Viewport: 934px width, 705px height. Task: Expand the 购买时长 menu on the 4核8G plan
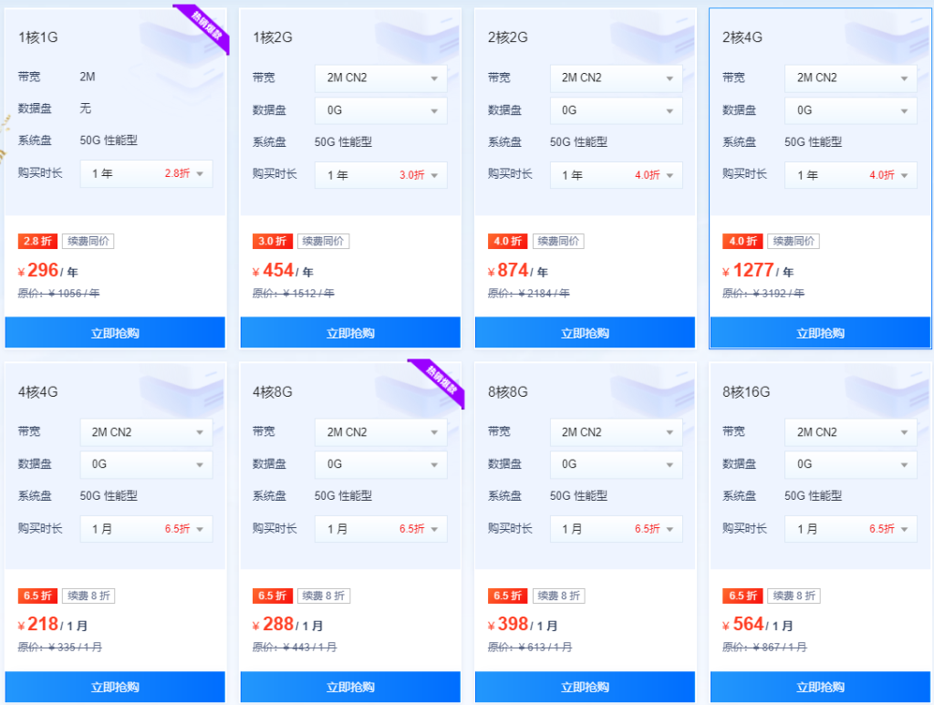pyautogui.click(x=379, y=528)
